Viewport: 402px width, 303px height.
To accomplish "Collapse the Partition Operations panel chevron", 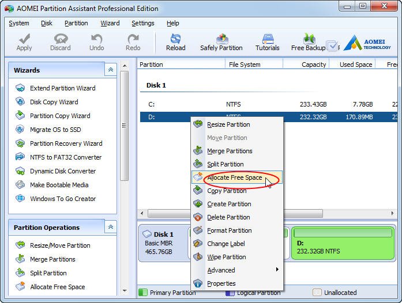I will click(x=111, y=227).
